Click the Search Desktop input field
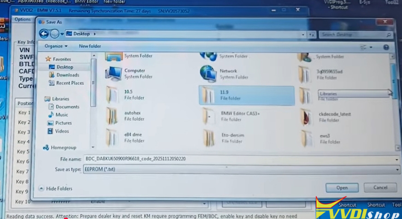Image resolution: width=402 pixels, height=219 pixels. 353,34
